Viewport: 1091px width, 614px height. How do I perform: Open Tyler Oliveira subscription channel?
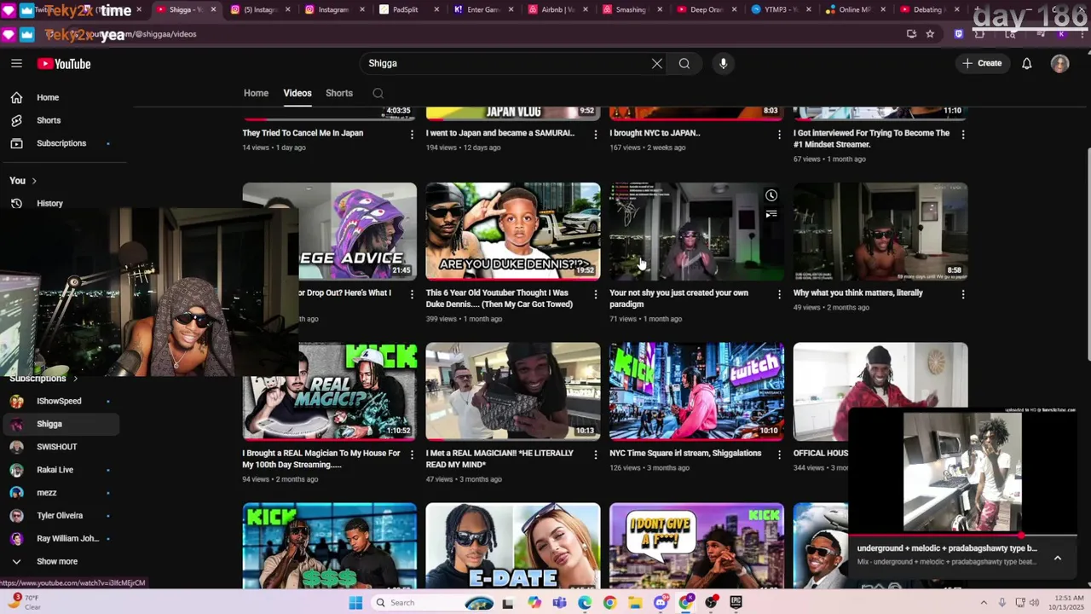pyautogui.click(x=60, y=516)
